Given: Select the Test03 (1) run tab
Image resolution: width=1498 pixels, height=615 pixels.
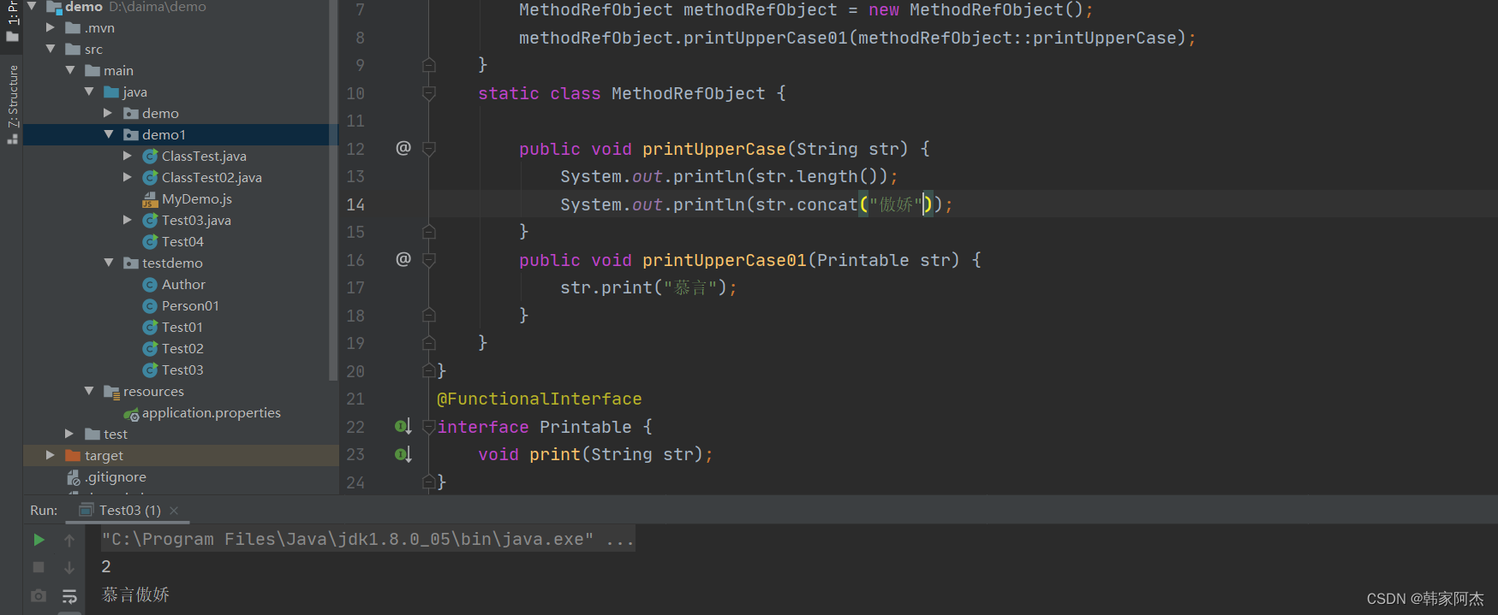Looking at the screenshot, I should [x=128, y=511].
